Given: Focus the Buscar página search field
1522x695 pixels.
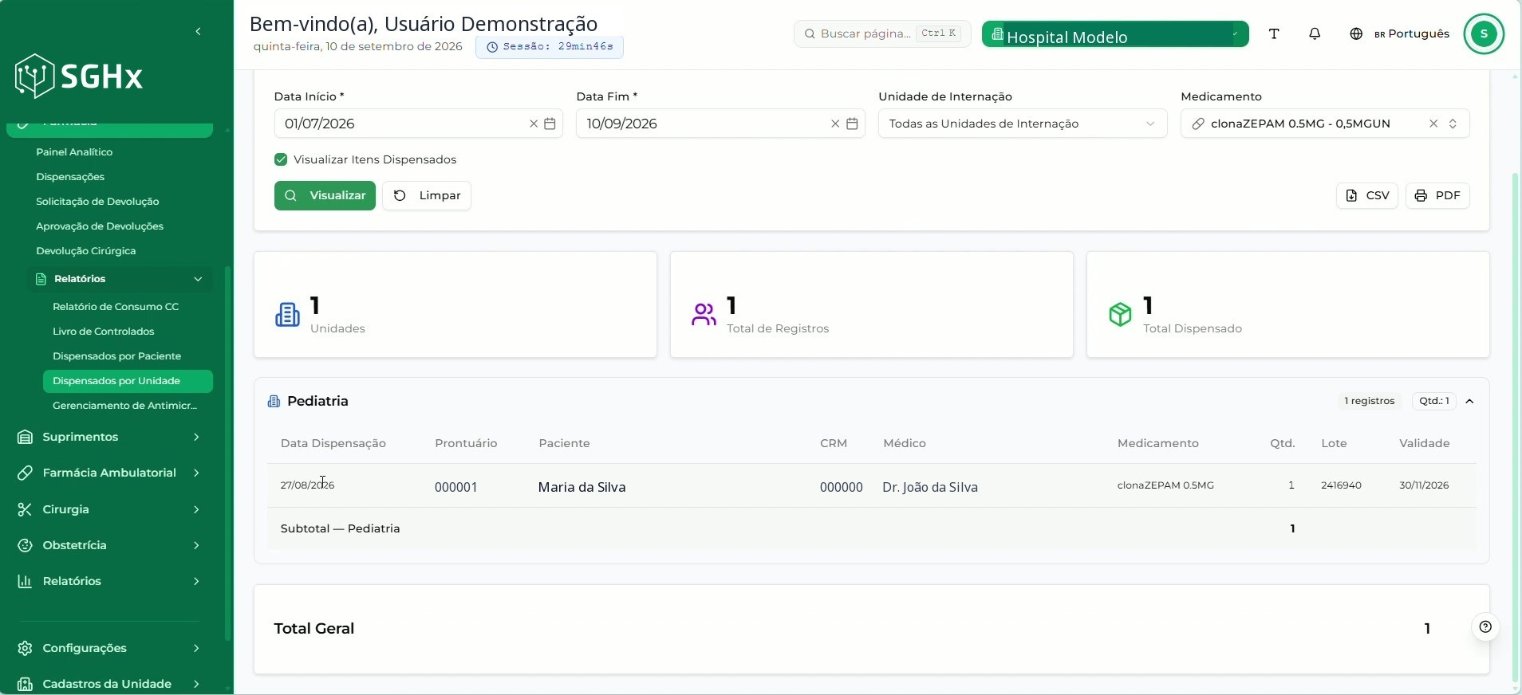Looking at the screenshot, I should pyautogui.click(x=882, y=33).
